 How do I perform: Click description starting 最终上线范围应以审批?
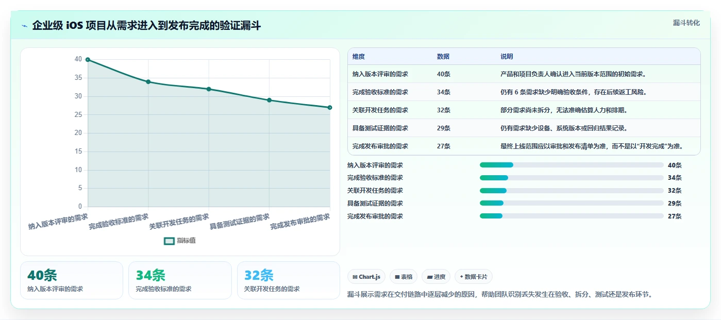(x=592, y=146)
